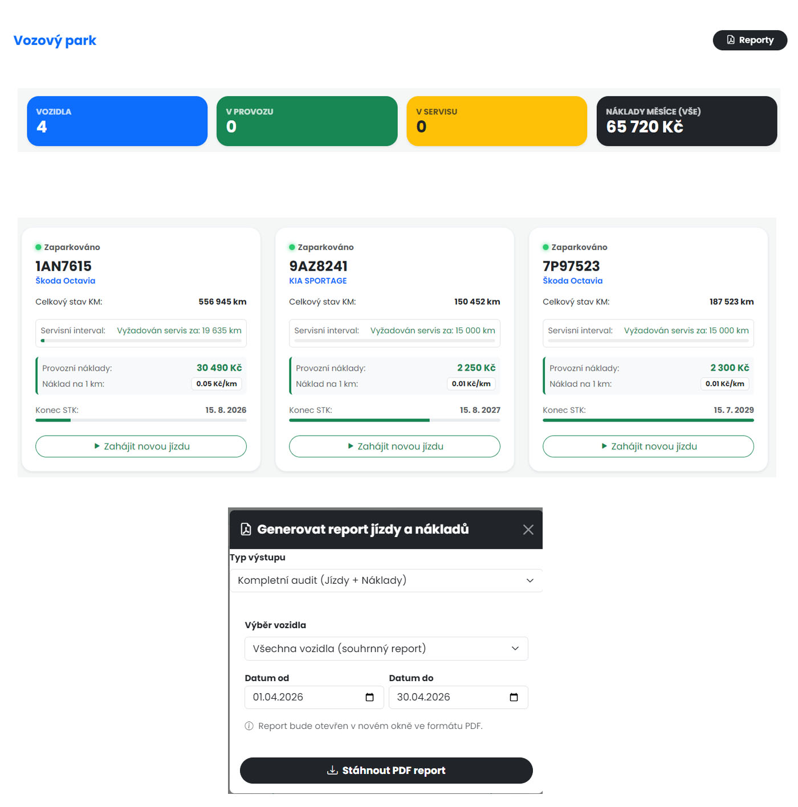Click green status dot on 1AN7615 card
Screen dimensions: 798x807
pyautogui.click(x=38, y=247)
